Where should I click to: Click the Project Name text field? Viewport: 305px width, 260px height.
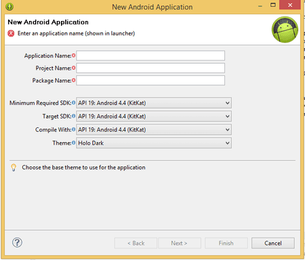click(150, 68)
